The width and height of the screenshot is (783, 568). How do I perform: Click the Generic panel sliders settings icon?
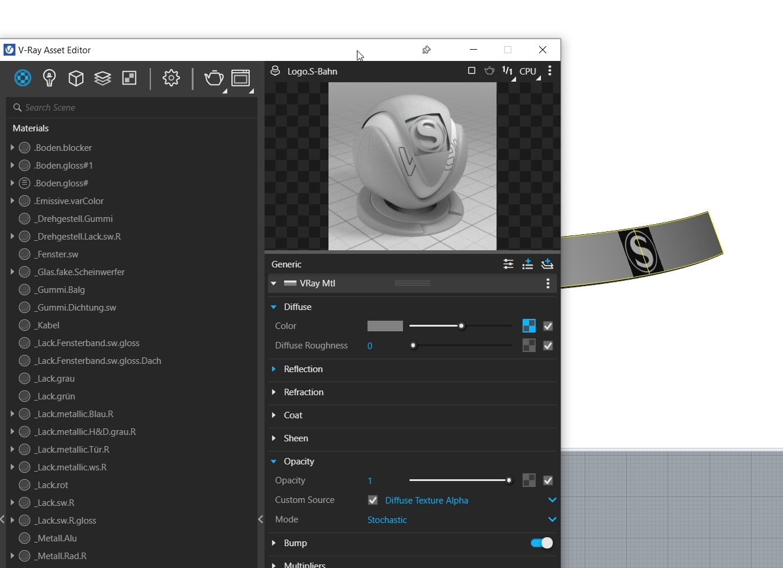click(x=508, y=264)
